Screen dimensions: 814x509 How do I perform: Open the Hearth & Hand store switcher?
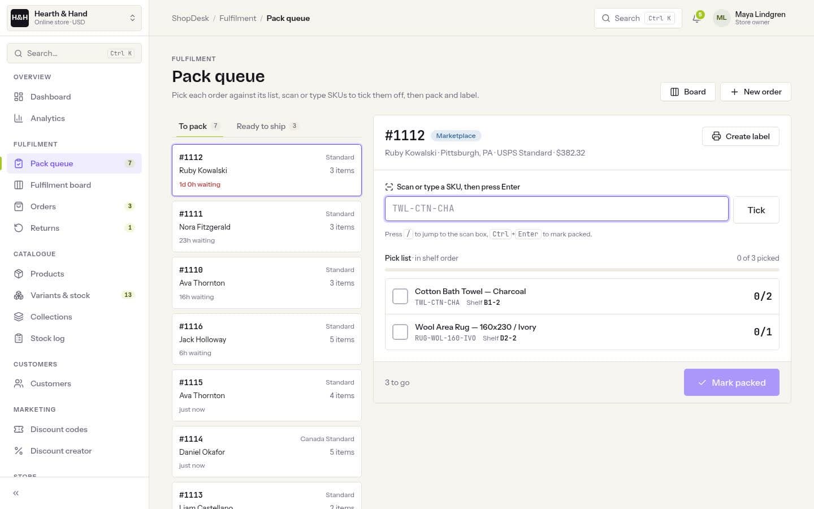pyautogui.click(x=74, y=18)
